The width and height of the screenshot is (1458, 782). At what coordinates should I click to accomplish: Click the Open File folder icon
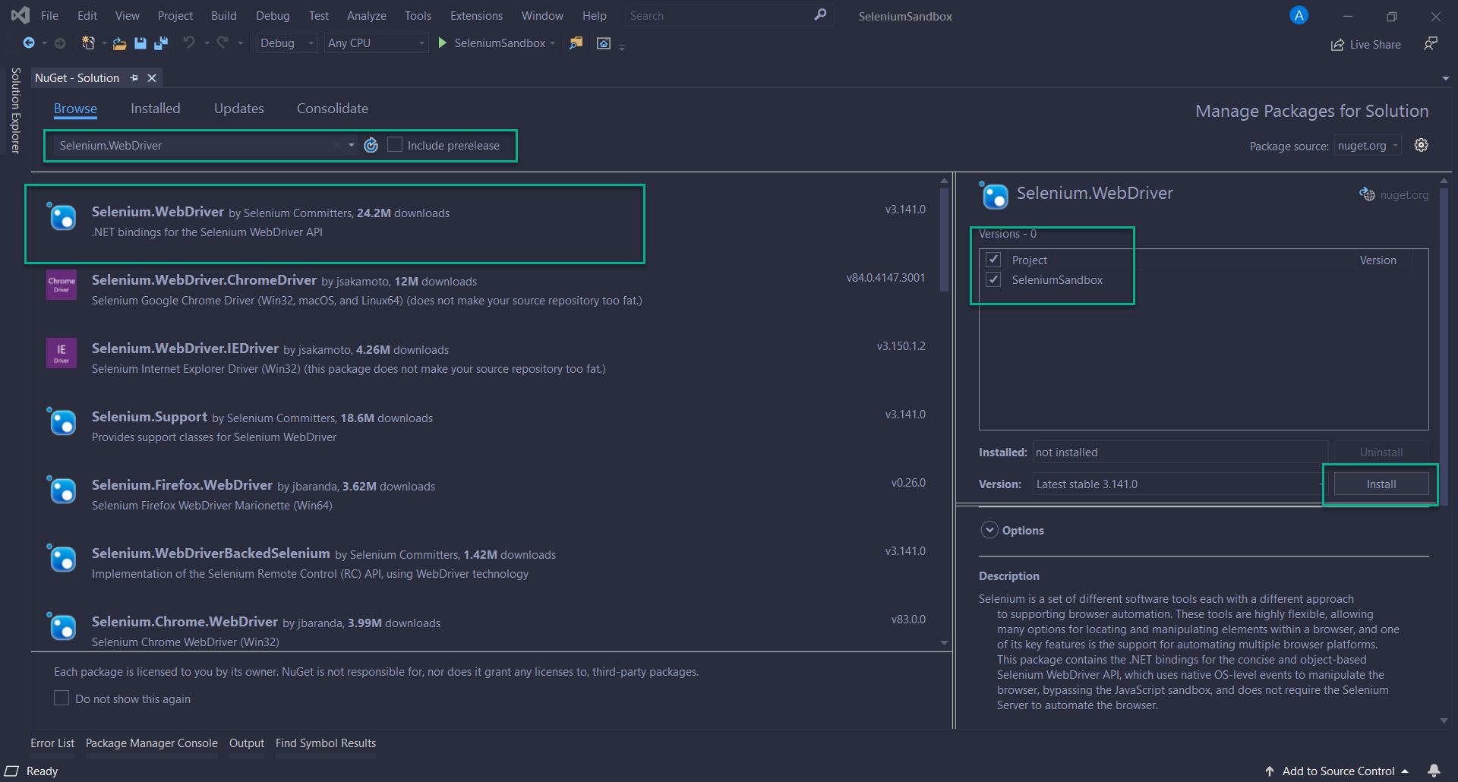coord(119,43)
